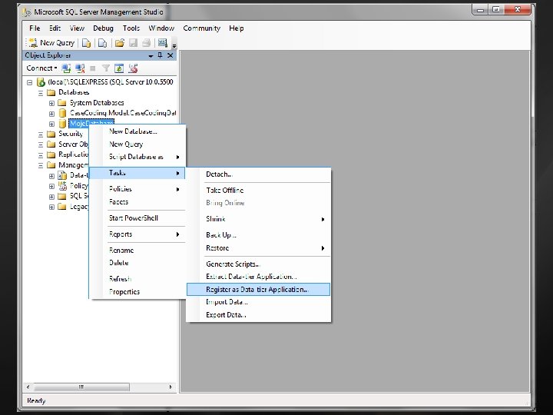Open the Shrink submenu

(259, 219)
